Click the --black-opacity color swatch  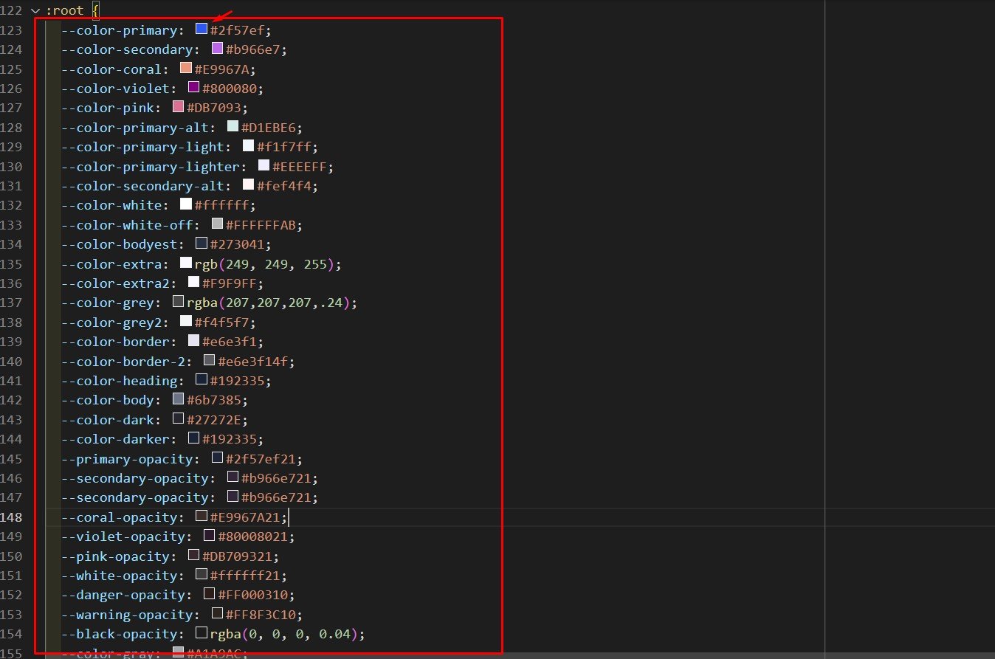201,633
